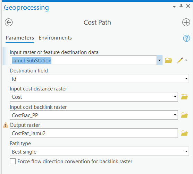Pin the Geoprocessing pane with auto-hide icon
Viewport: 193px width, 174px height.
click(181, 6)
